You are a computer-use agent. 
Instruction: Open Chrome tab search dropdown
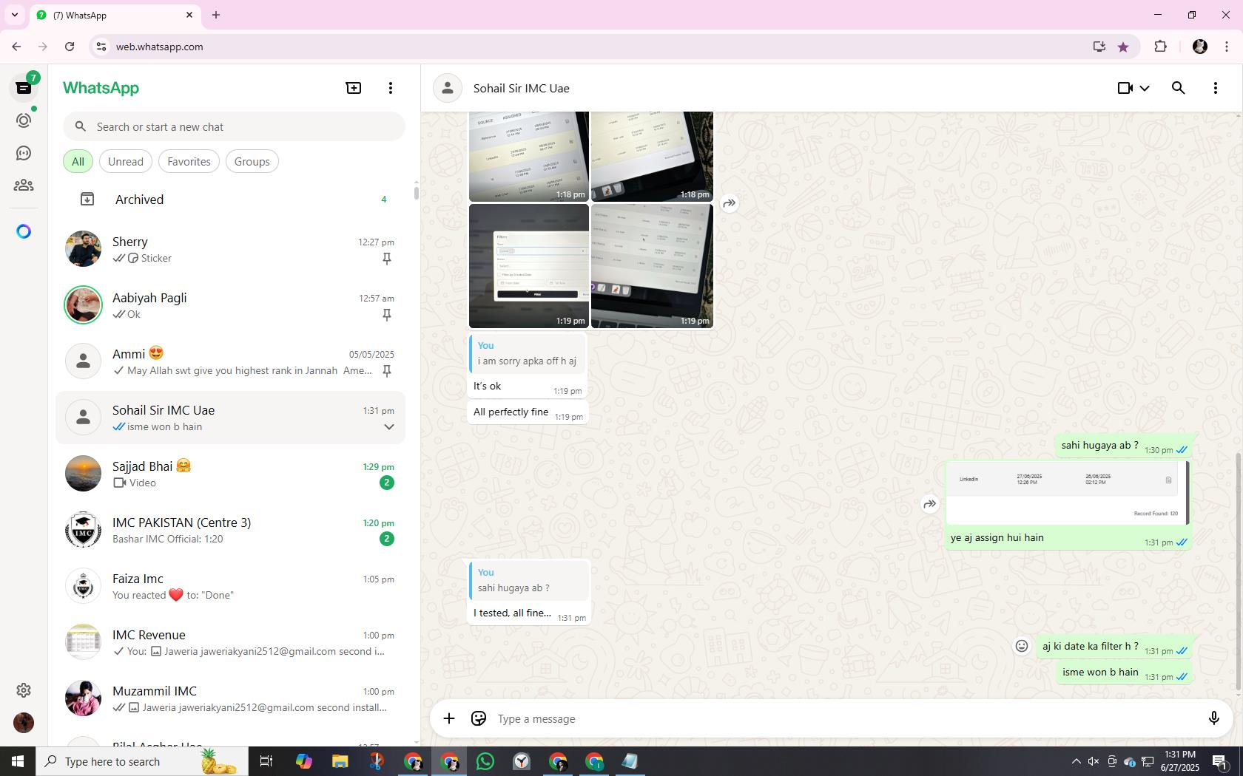tap(14, 15)
